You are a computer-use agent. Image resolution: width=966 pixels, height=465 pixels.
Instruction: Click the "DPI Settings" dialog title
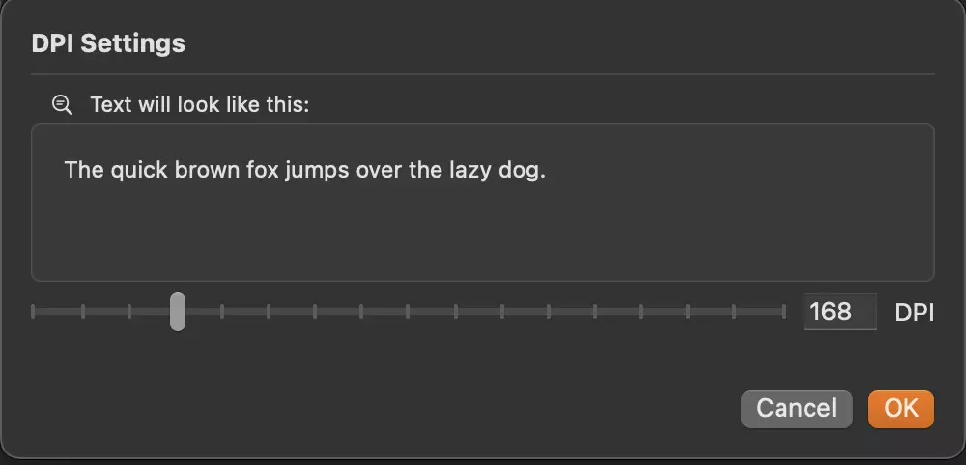108,43
